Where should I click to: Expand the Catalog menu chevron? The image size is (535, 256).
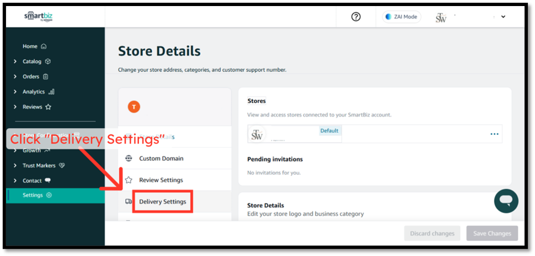pos(15,62)
